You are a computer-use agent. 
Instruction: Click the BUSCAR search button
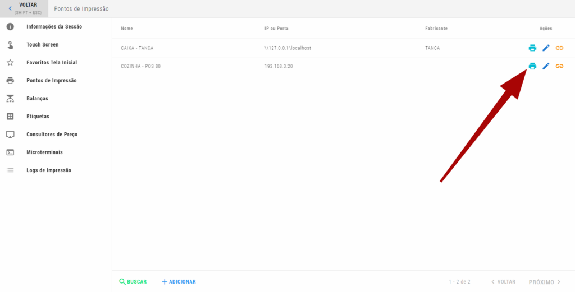[133, 282]
